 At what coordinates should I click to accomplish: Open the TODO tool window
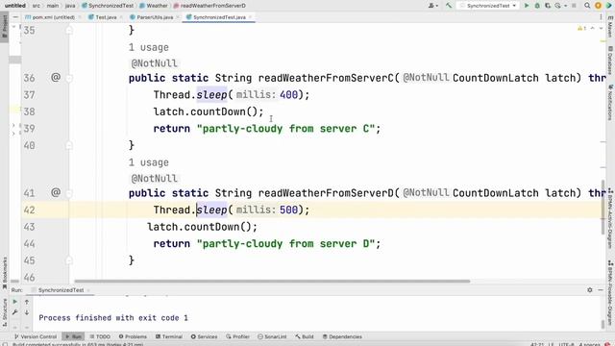coord(100,336)
